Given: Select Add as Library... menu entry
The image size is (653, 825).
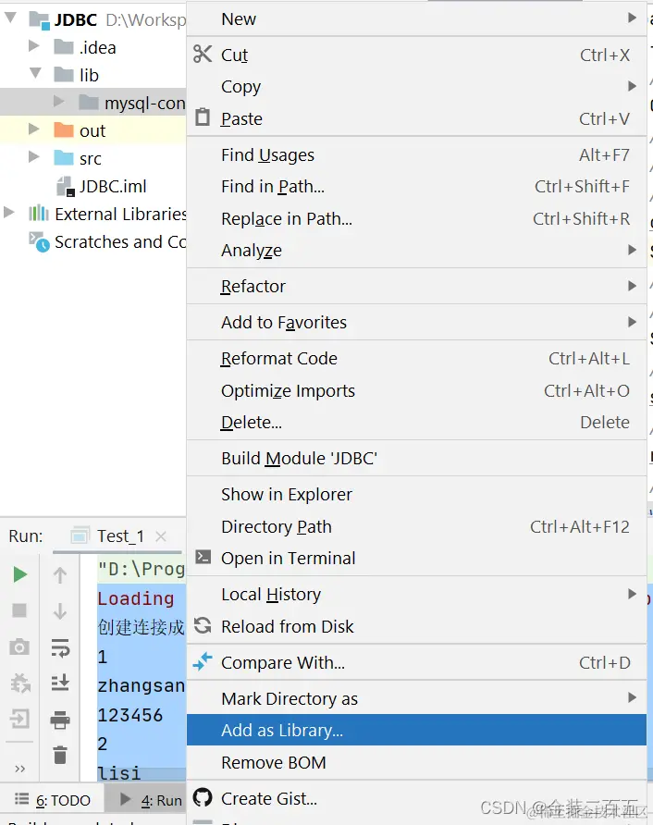Looking at the screenshot, I should point(416,730).
